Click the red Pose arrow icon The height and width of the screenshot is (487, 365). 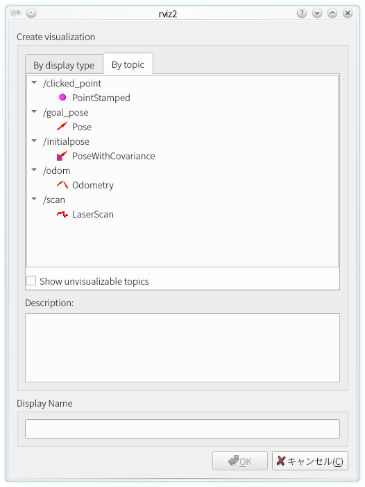click(62, 126)
